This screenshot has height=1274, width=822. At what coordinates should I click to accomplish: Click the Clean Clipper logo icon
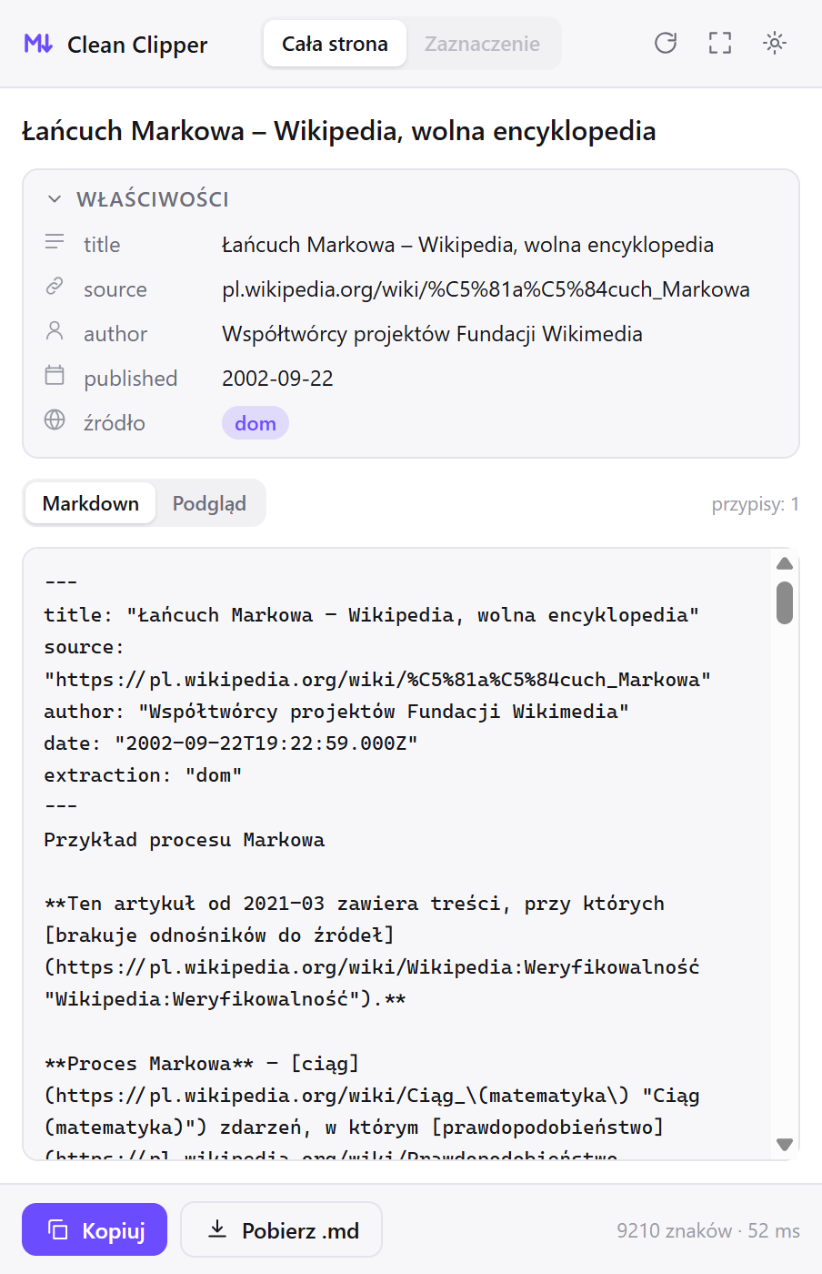point(38,44)
